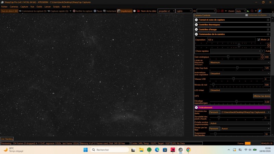Open panel menu for Contrôles d'image
The image size is (274, 154).
(x=268, y=29)
